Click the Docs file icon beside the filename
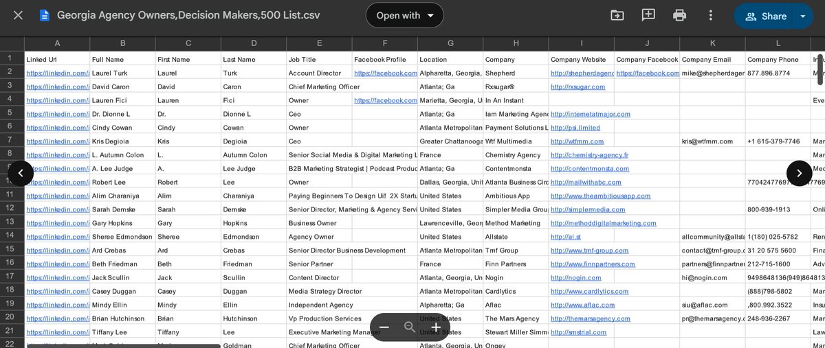825x348 pixels. 45,15
